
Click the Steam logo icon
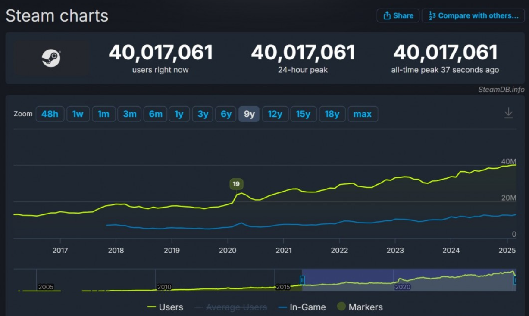[51, 58]
